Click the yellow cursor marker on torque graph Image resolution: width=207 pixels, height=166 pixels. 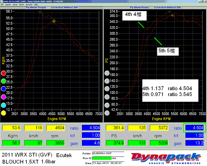54,21
